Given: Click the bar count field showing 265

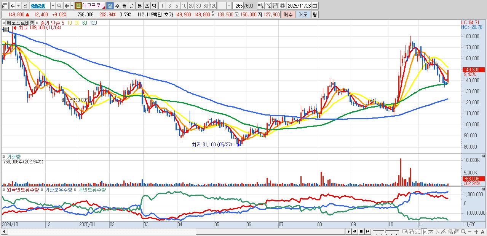Looking at the screenshot, I should point(238,6).
